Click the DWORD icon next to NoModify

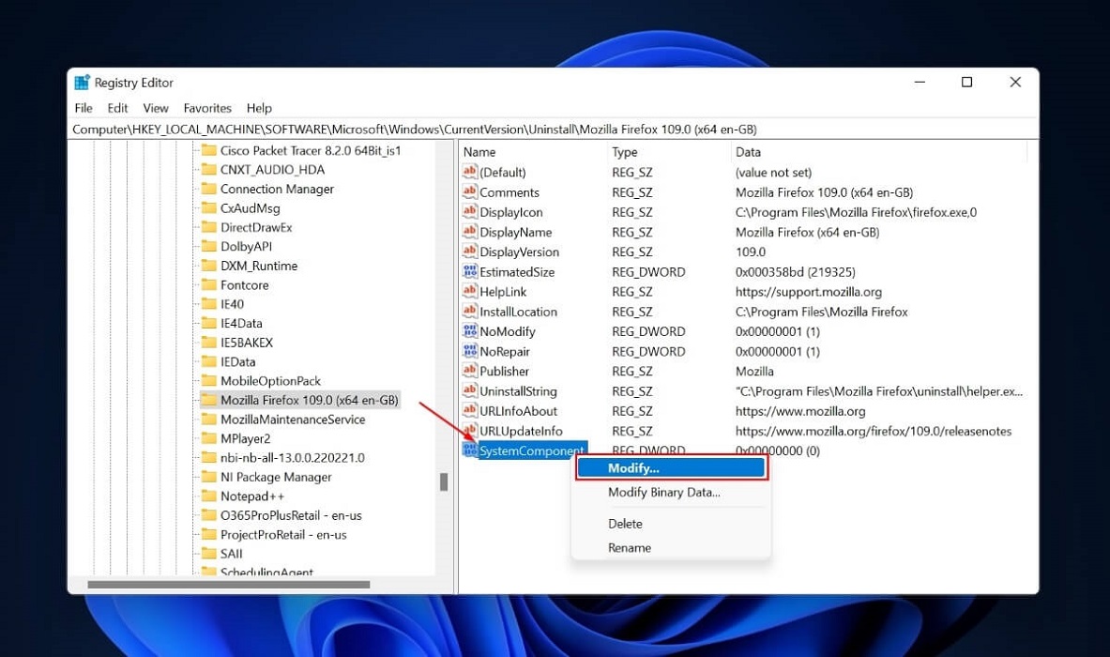click(470, 331)
